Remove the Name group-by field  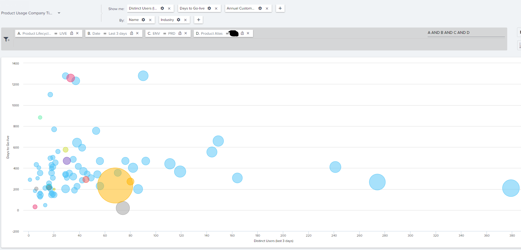(x=150, y=20)
